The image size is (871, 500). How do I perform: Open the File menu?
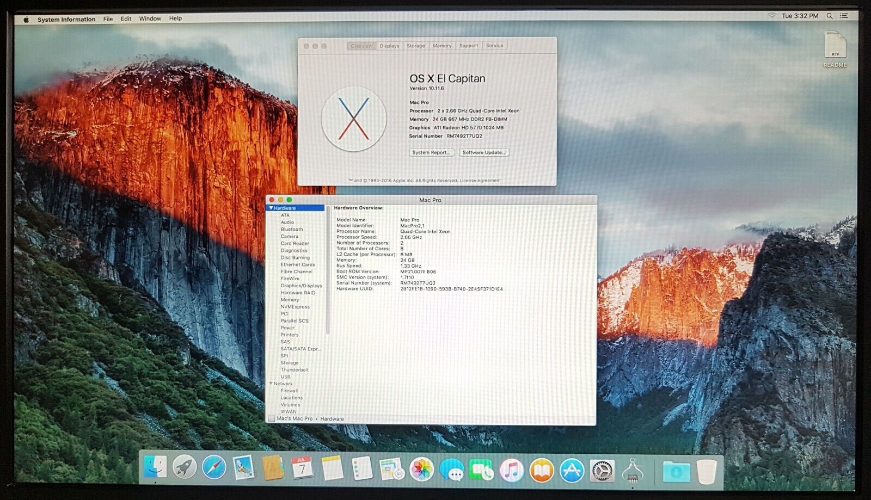(x=108, y=19)
